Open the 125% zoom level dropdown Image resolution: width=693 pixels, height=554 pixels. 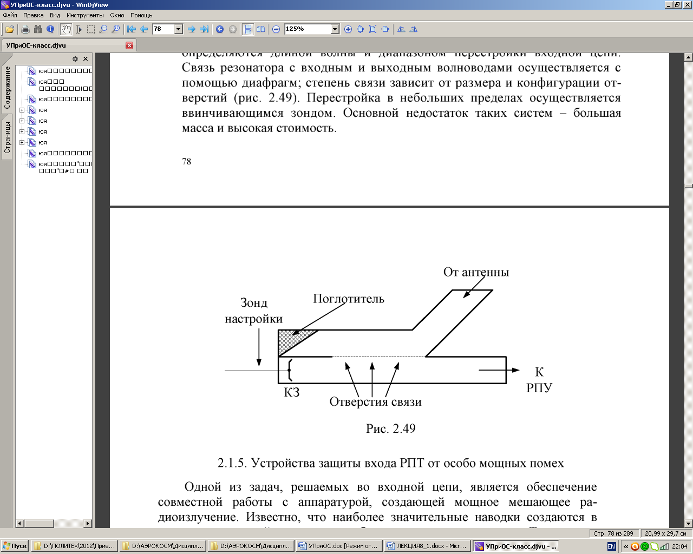(335, 29)
